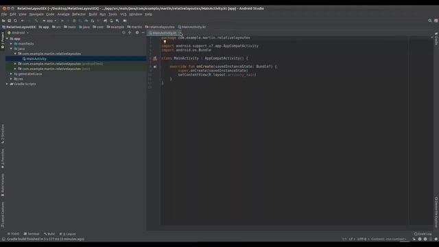The height and width of the screenshot is (247, 439).
Task: Expand the generatedJava folder
Action: tap(12, 74)
